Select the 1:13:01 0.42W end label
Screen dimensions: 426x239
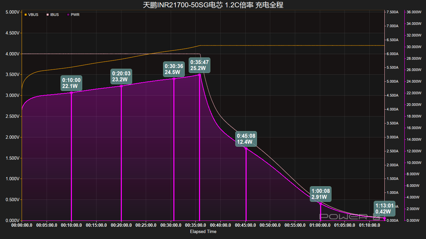(384, 208)
